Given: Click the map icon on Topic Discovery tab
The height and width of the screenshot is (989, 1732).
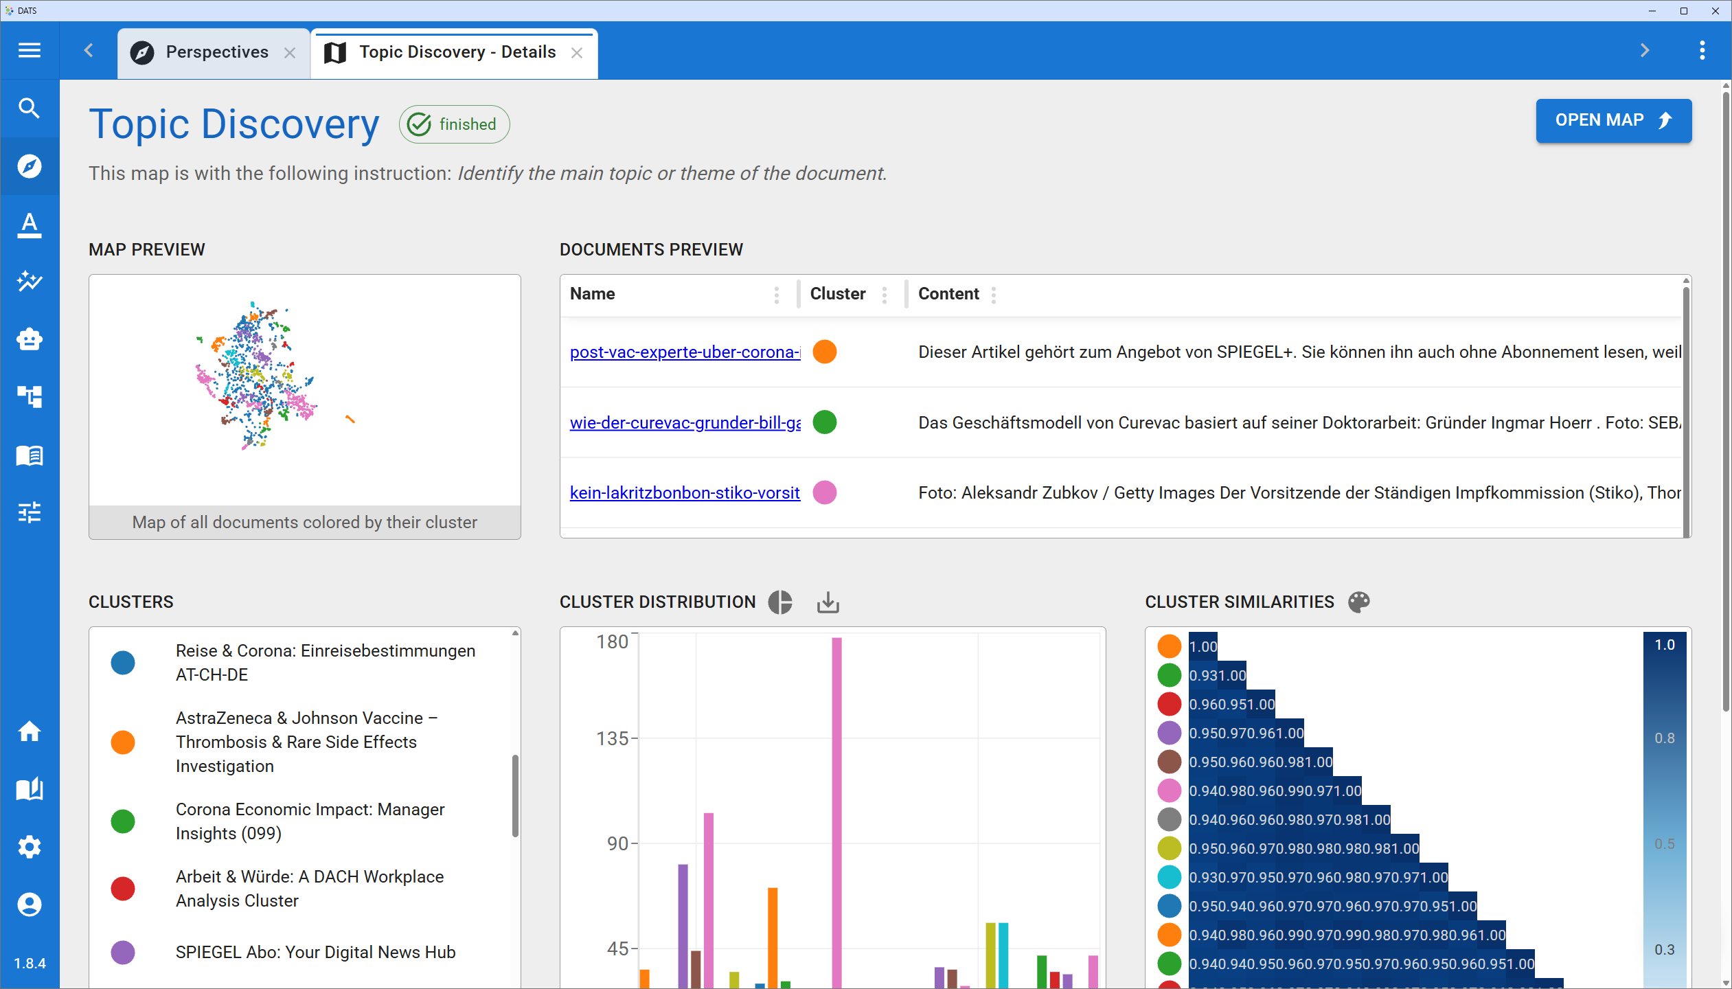Looking at the screenshot, I should pyautogui.click(x=335, y=52).
